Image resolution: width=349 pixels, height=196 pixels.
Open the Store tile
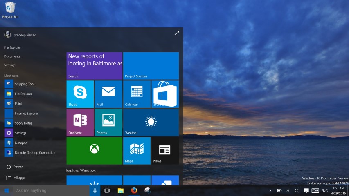click(x=165, y=94)
